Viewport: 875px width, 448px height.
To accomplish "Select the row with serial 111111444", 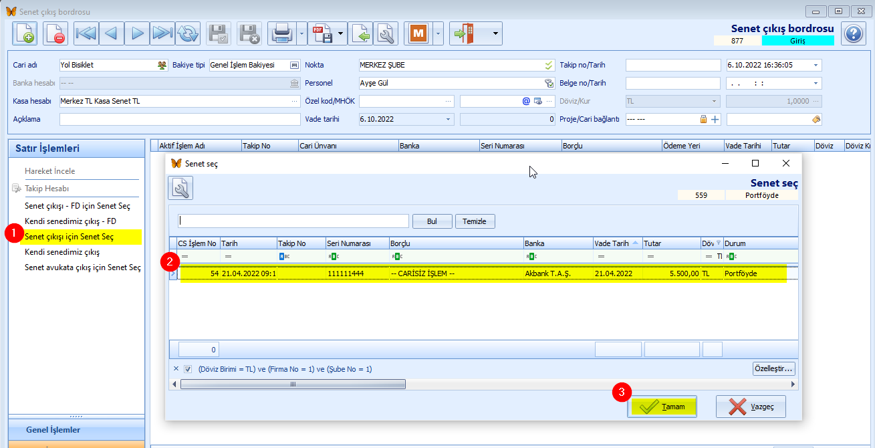I will [x=483, y=273].
